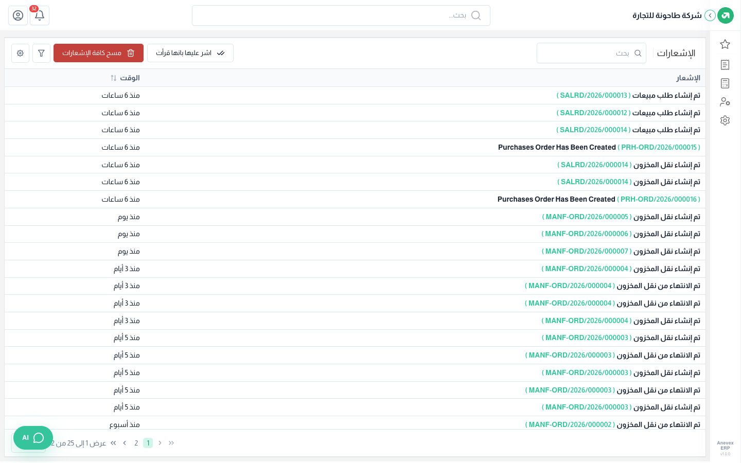Go to next page single chevron beside page 2

click(x=125, y=443)
